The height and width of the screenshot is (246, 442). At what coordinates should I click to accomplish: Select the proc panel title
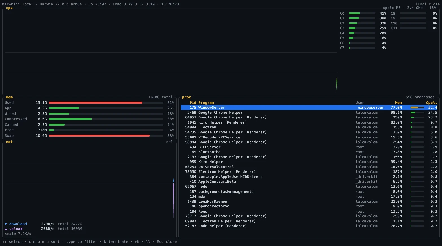tap(186, 97)
